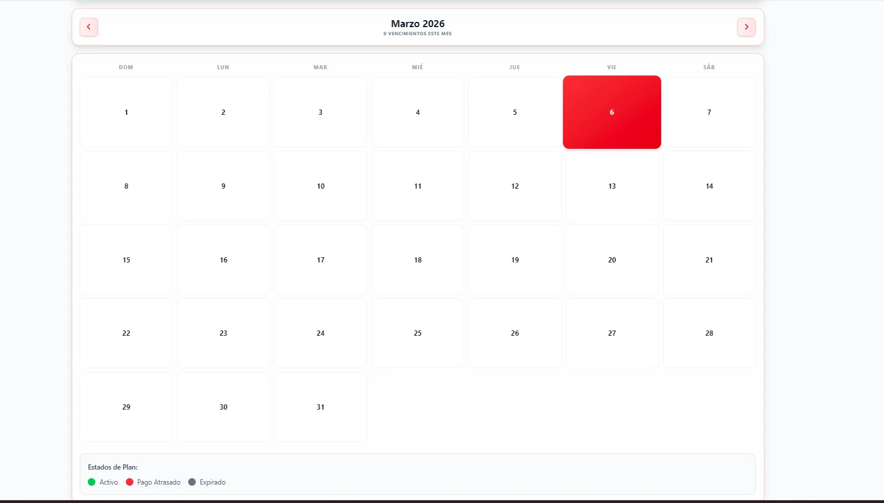The image size is (884, 503).
Task: Click the Estados de Plan legend title
Action: 113,467
